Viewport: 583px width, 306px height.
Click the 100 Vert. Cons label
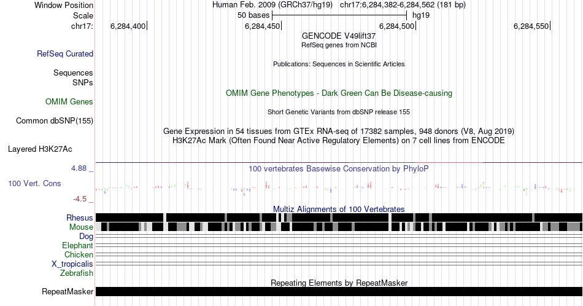[x=34, y=183]
